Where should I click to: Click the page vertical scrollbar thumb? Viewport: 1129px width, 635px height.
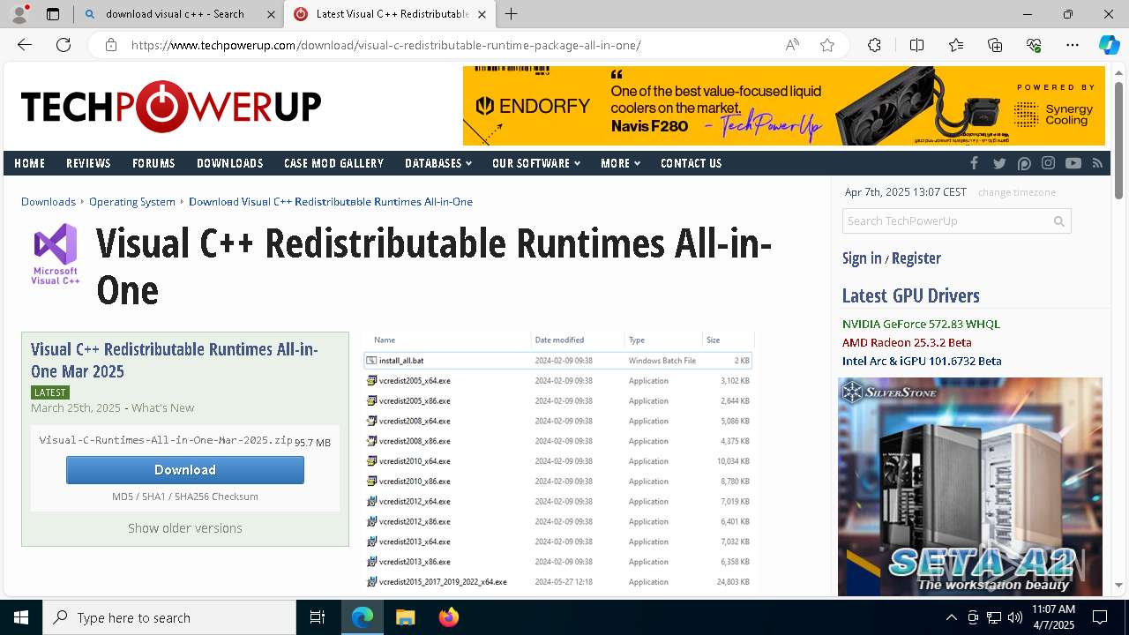[x=1119, y=140]
